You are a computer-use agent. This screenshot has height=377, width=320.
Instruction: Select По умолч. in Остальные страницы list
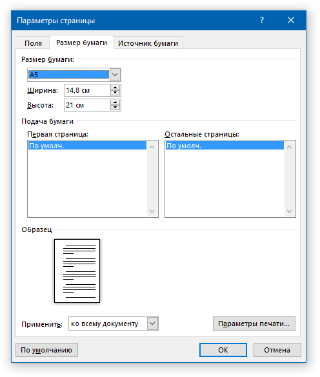tap(225, 146)
